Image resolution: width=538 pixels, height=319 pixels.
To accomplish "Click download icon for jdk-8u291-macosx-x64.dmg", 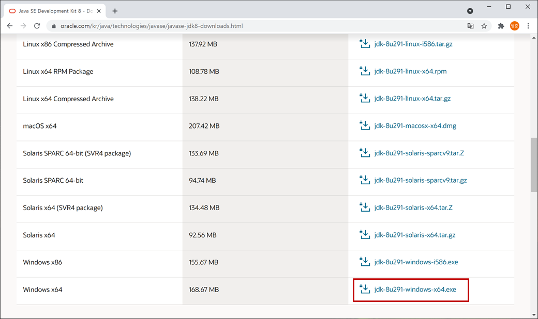I will pyautogui.click(x=364, y=125).
